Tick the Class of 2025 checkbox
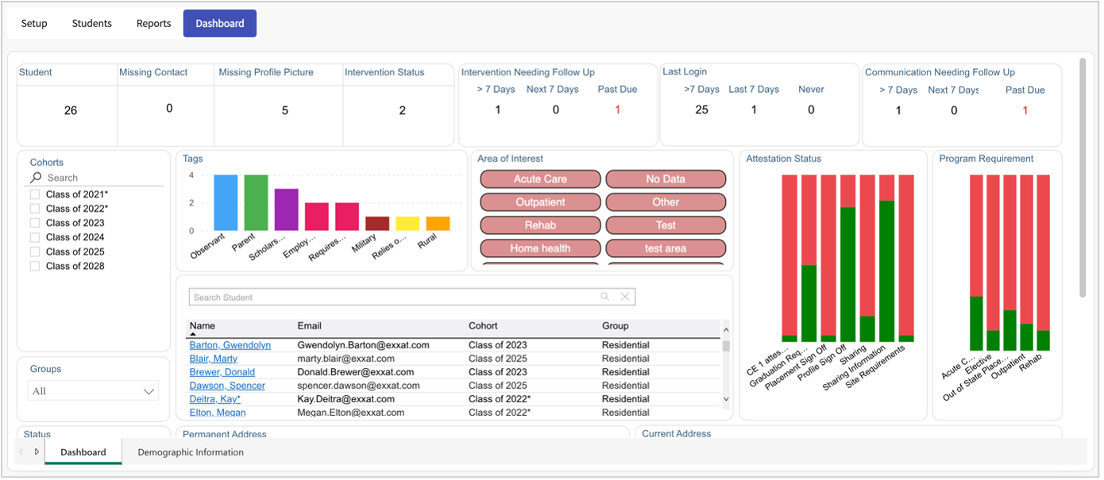 [x=35, y=252]
